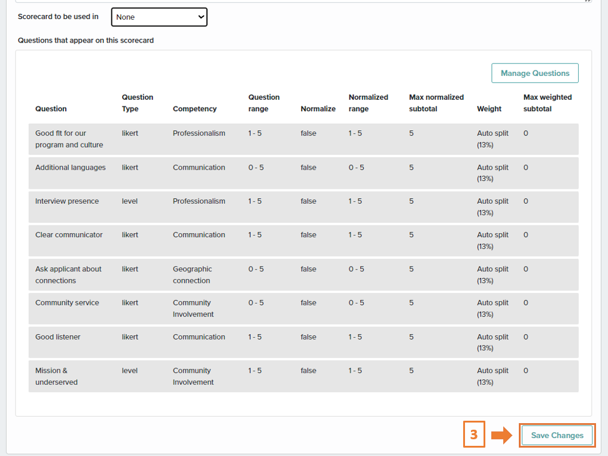
Task: Click Question range '0 - 5' in Additional languages row
Action: 256,167
